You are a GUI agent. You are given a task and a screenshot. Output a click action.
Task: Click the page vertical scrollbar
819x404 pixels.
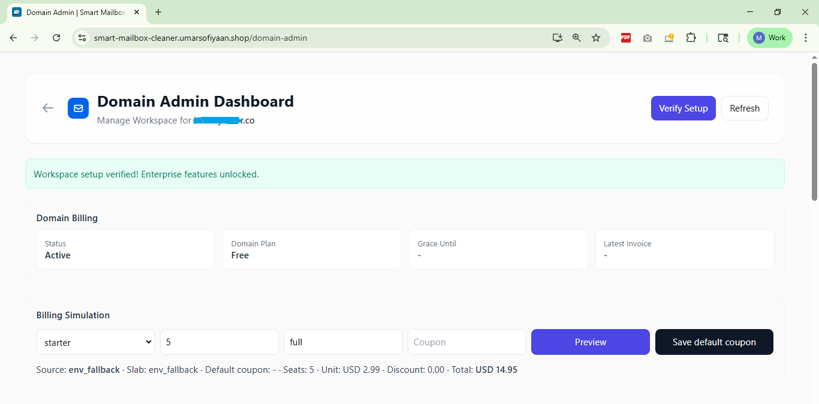click(x=815, y=131)
